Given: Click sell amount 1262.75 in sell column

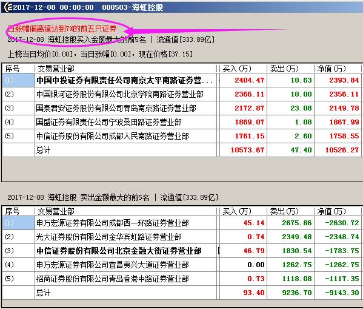Looking at the screenshot, I should 297,265.
